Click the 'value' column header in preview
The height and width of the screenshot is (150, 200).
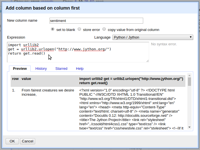[26, 79]
